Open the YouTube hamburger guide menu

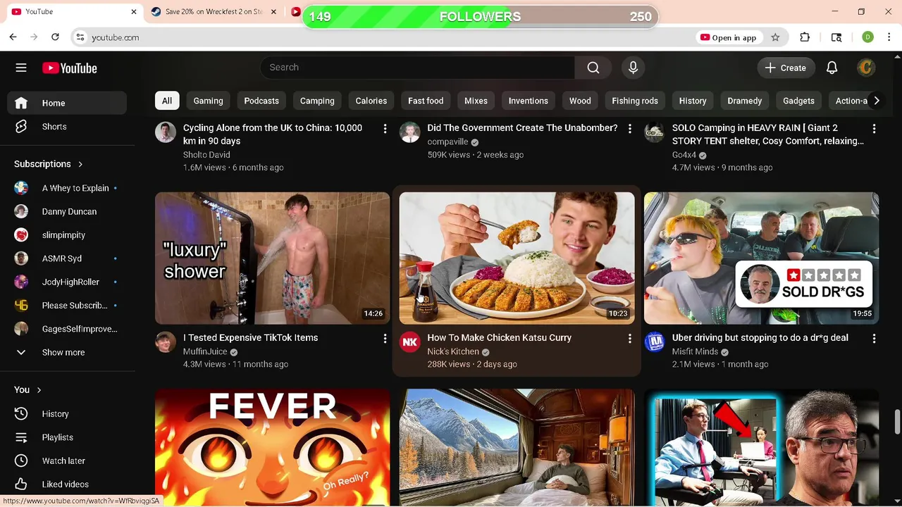[21, 68]
